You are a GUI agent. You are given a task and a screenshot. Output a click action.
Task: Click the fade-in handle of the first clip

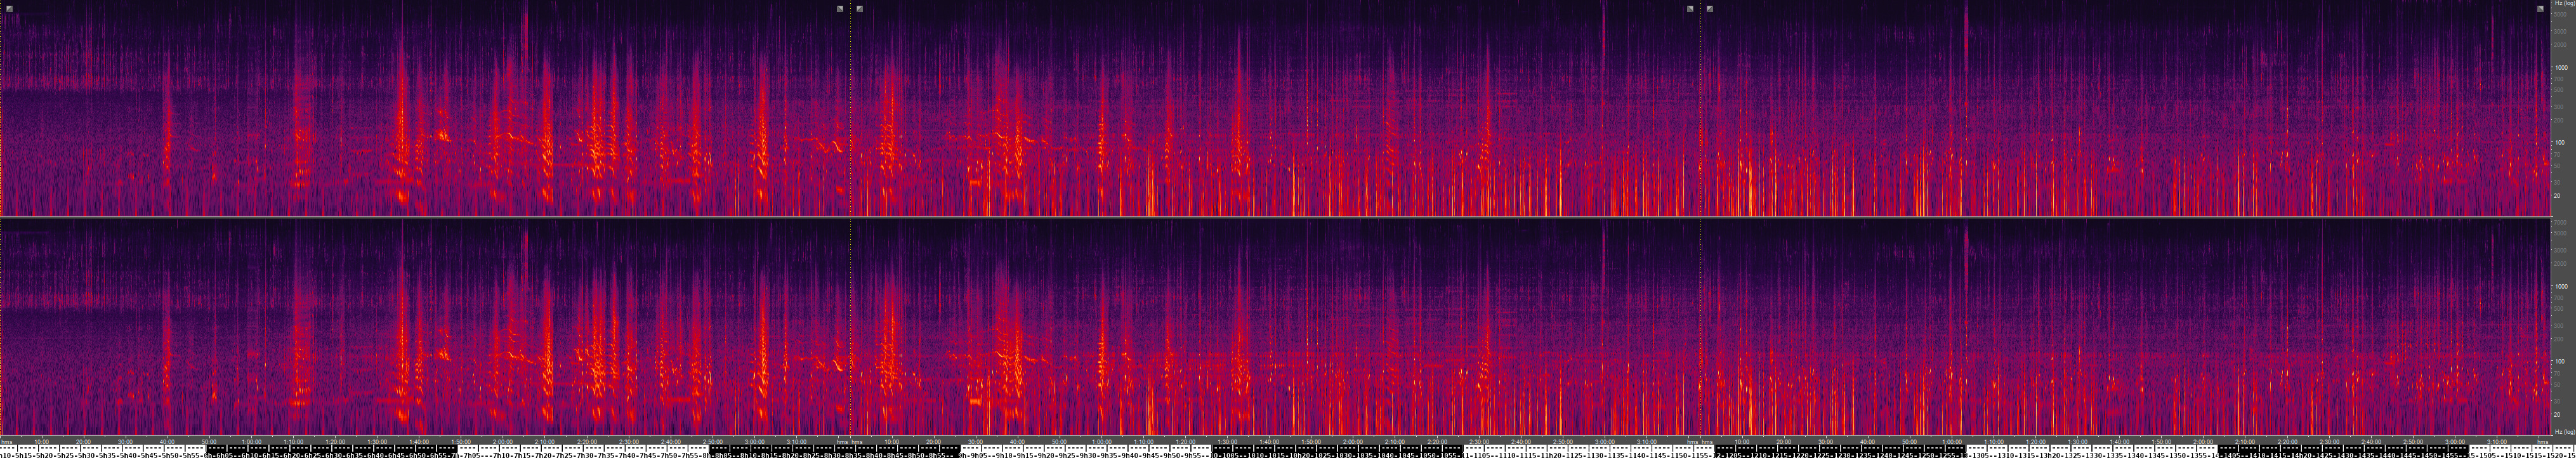point(9,8)
